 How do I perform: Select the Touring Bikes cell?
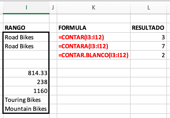click(x=26, y=100)
